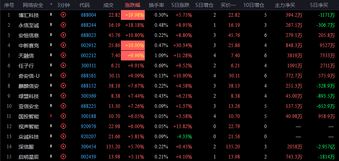Click the highlighted +10.00% change cell

[x=133, y=45]
